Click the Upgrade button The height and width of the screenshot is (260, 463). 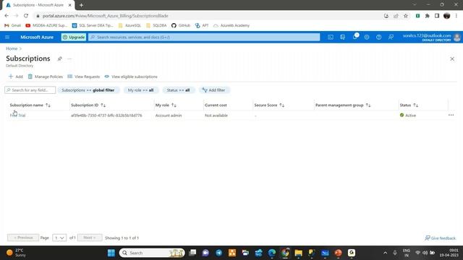point(74,37)
